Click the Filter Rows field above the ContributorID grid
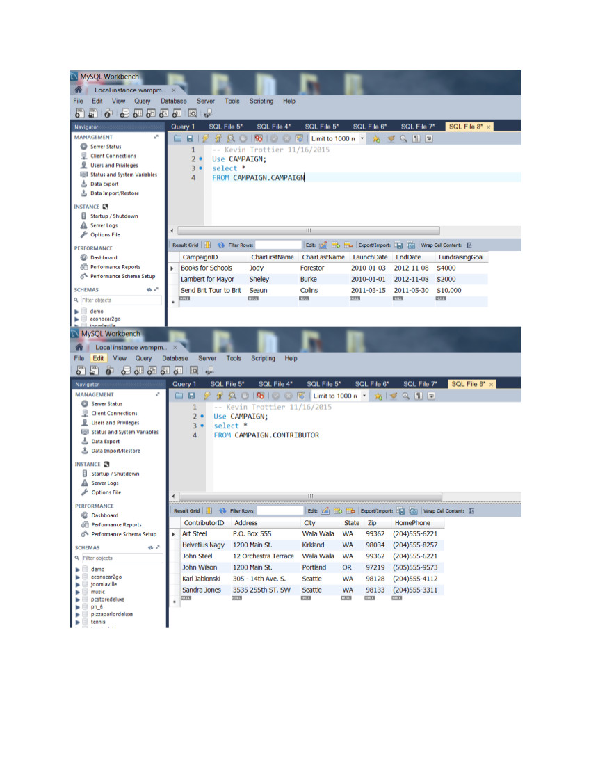 [280, 510]
